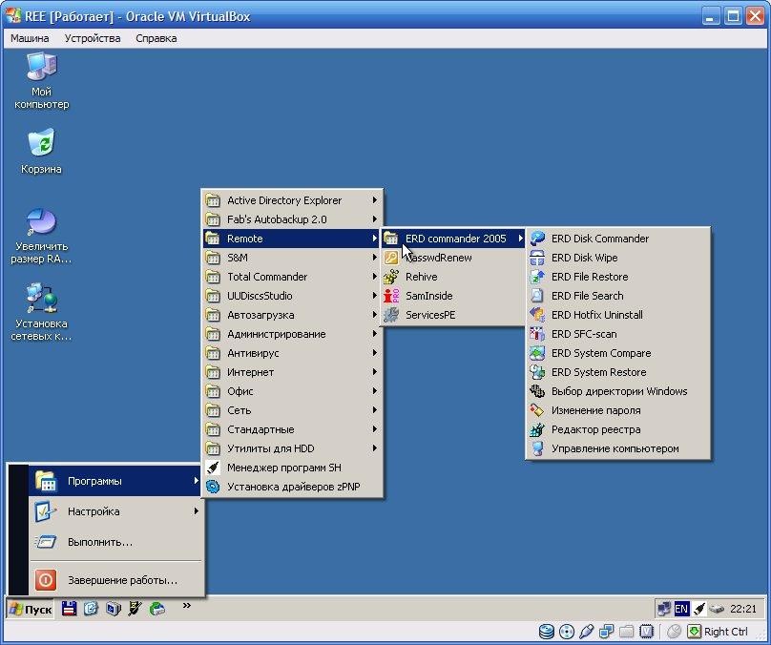
Task: Launch ERD Disk Commander from the submenu
Action: point(617,239)
